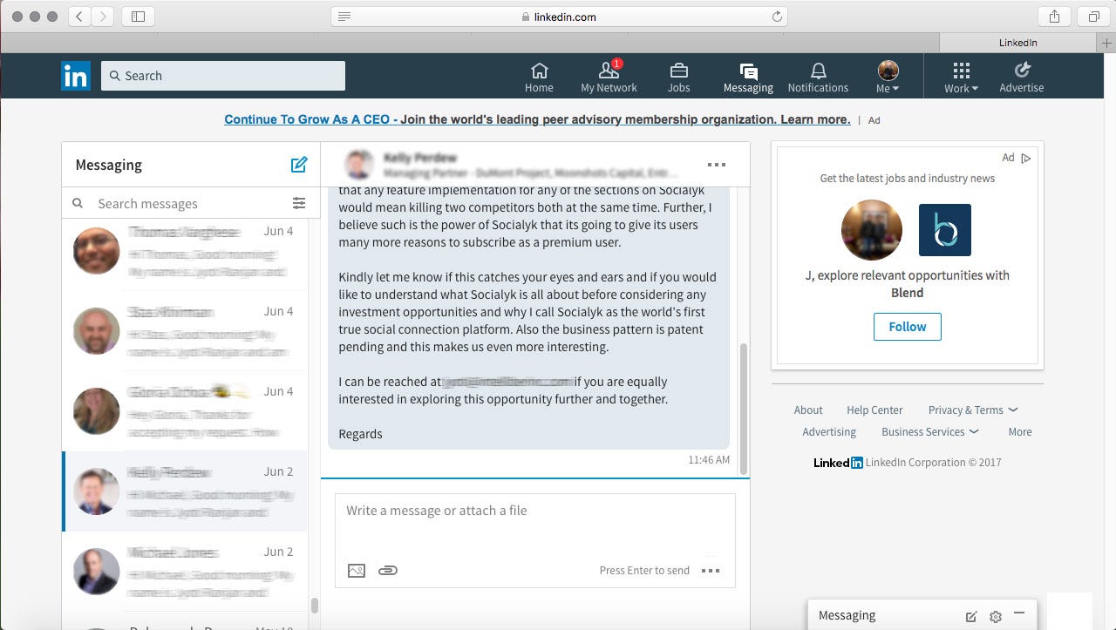Click the conversation list scrollbar
Viewport: 1116px width, 630px height.
tap(315, 605)
